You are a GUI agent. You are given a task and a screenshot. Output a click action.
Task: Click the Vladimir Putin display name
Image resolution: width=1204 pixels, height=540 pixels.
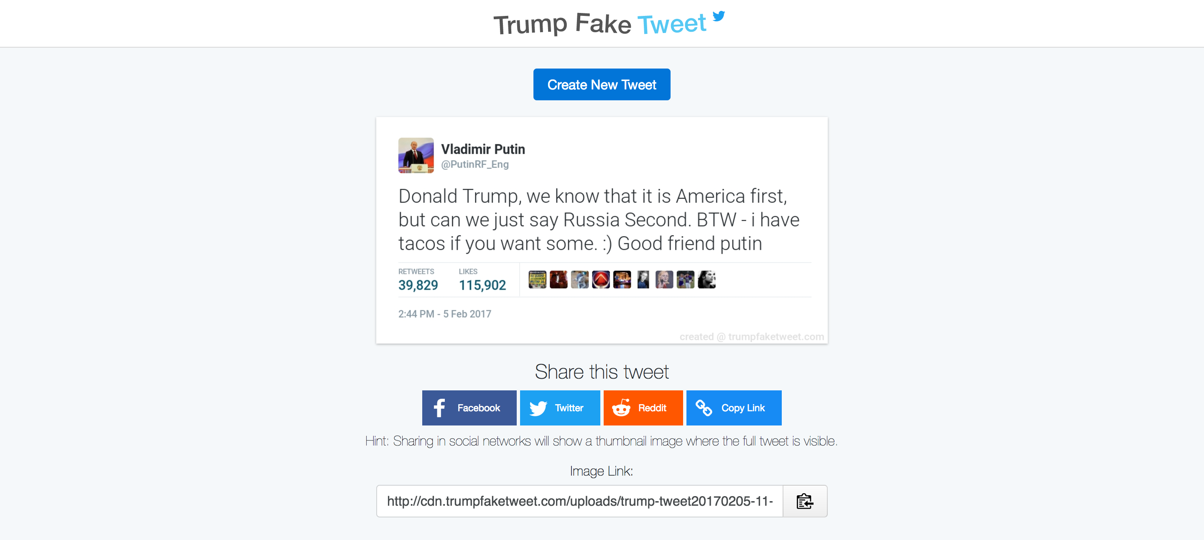coord(484,149)
